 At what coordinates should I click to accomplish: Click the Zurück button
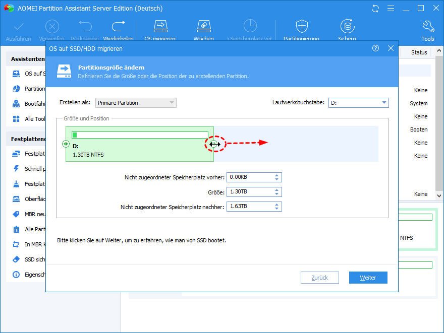(320, 278)
